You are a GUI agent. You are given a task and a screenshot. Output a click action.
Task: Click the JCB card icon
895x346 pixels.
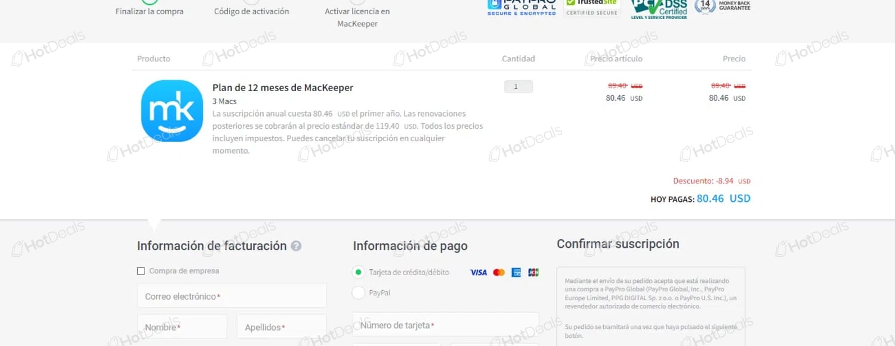click(x=533, y=272)
